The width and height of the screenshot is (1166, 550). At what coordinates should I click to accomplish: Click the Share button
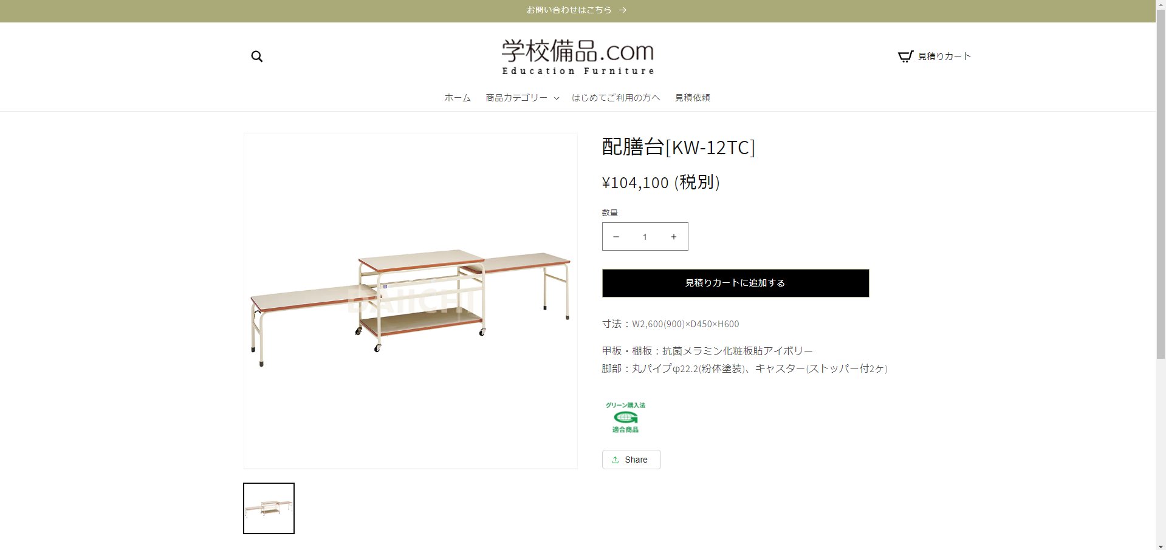(631, 460)
